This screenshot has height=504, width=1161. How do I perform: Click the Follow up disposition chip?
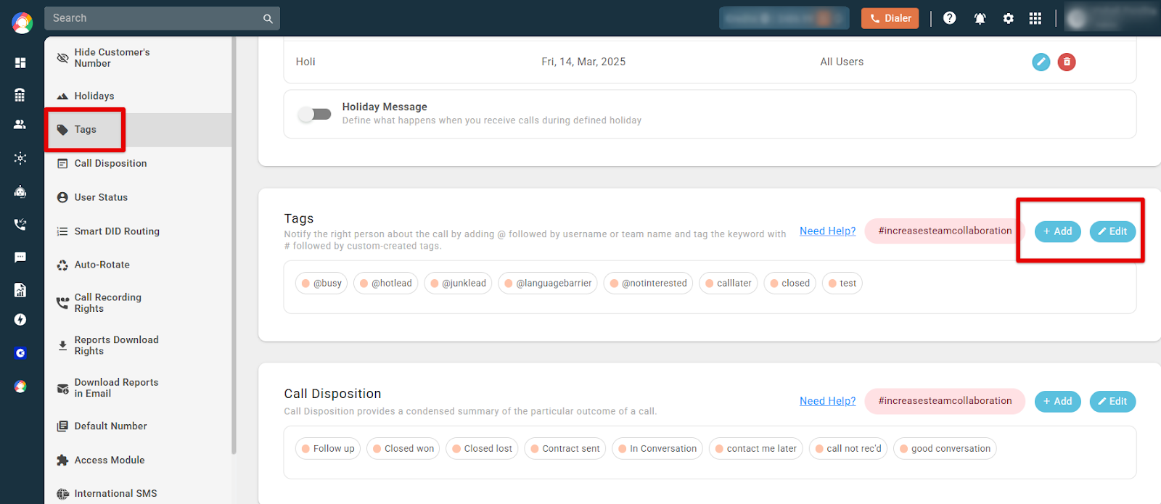(x=328, y=449)
